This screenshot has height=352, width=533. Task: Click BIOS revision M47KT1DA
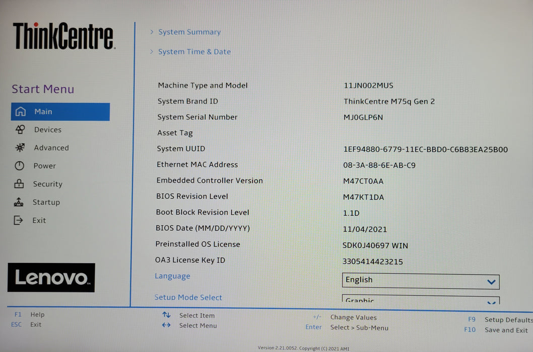pos(363,197)
